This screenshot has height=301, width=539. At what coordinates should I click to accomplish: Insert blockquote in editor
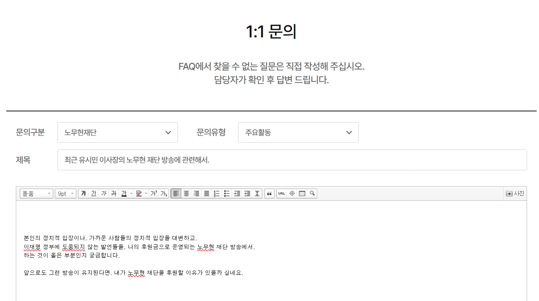coord(269,193)
